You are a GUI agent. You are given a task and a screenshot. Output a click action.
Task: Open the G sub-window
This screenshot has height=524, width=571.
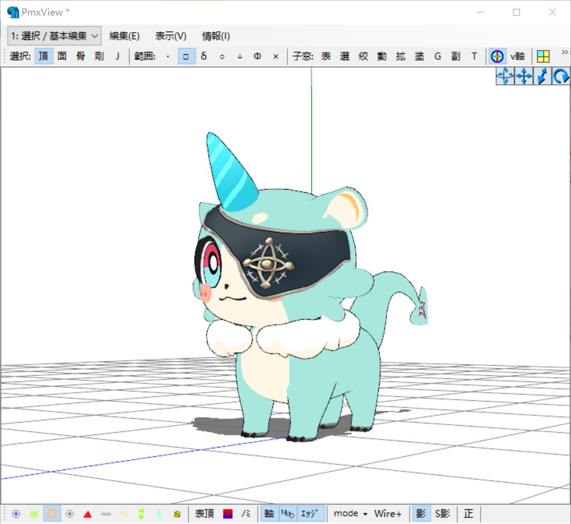click(x=437, y=56)
